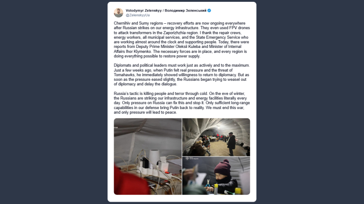This screenshot has height=204, width=364.
Task: Open the Volodymyr Zelenskyy display name link
Action: click(x=166, y=10)
